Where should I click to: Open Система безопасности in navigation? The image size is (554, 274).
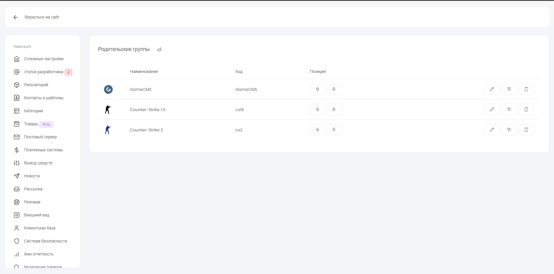[45, 241]
